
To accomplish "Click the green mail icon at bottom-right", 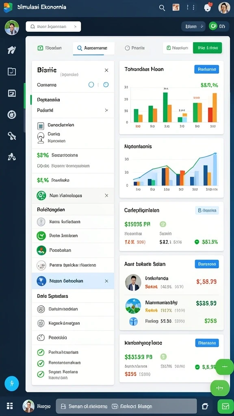I will point(225,406).
